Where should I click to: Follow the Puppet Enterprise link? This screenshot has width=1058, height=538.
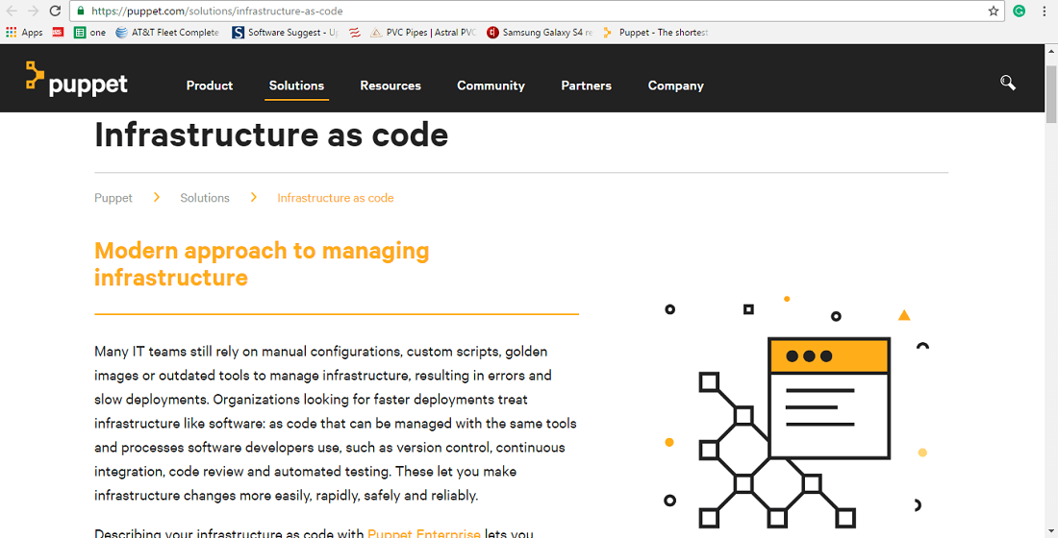click(424, 532)
